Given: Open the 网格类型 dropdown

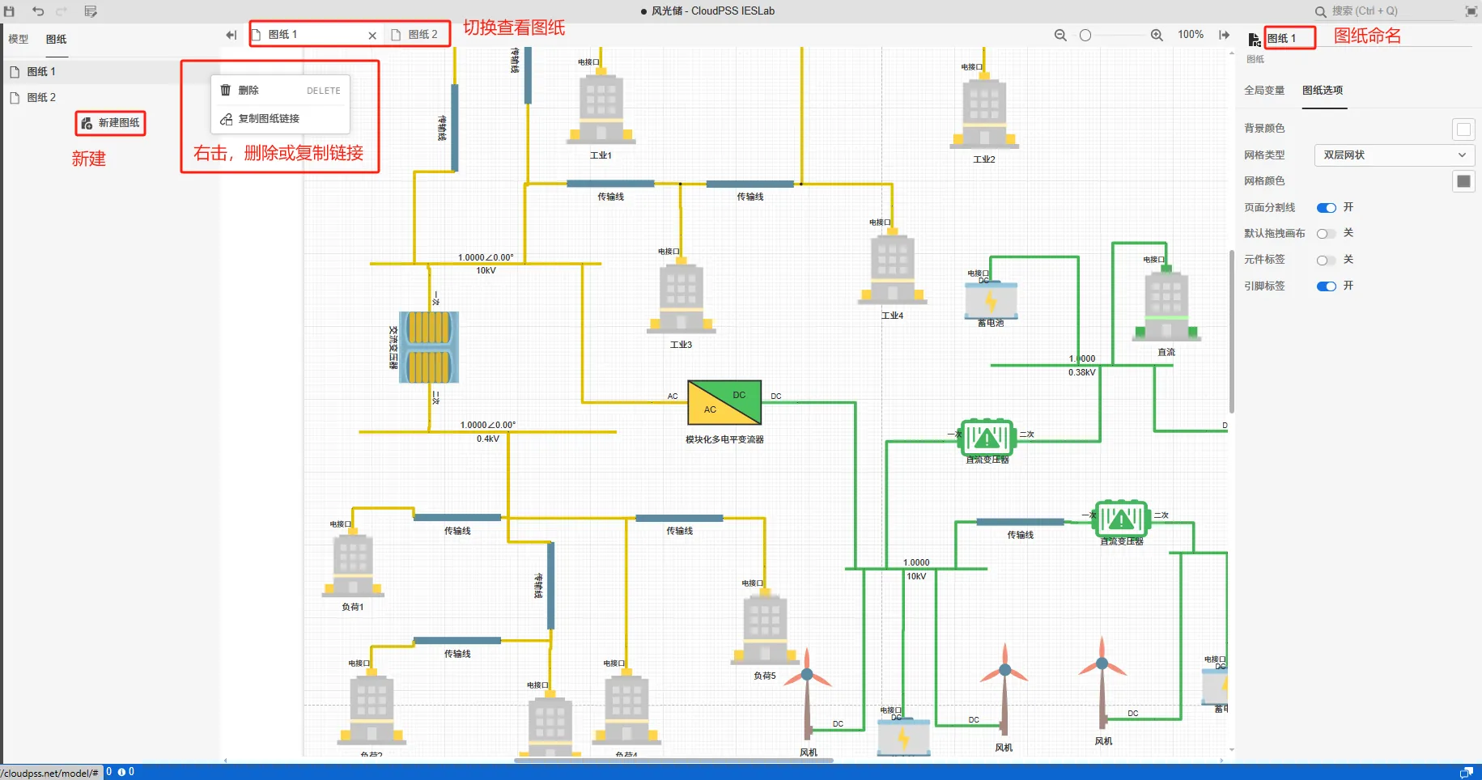Looking at the screenshot, I should [x=1394, y=155].
